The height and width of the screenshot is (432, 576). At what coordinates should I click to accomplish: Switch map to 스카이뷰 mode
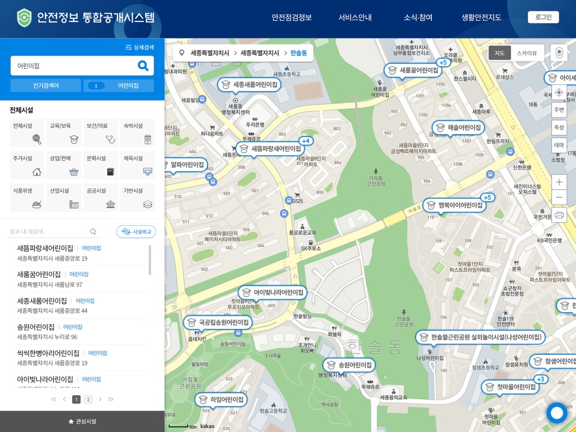tap(526, 53)
